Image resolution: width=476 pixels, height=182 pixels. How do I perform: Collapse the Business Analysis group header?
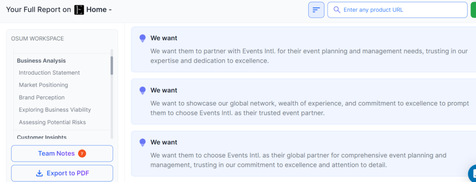(x=41, y=61)
